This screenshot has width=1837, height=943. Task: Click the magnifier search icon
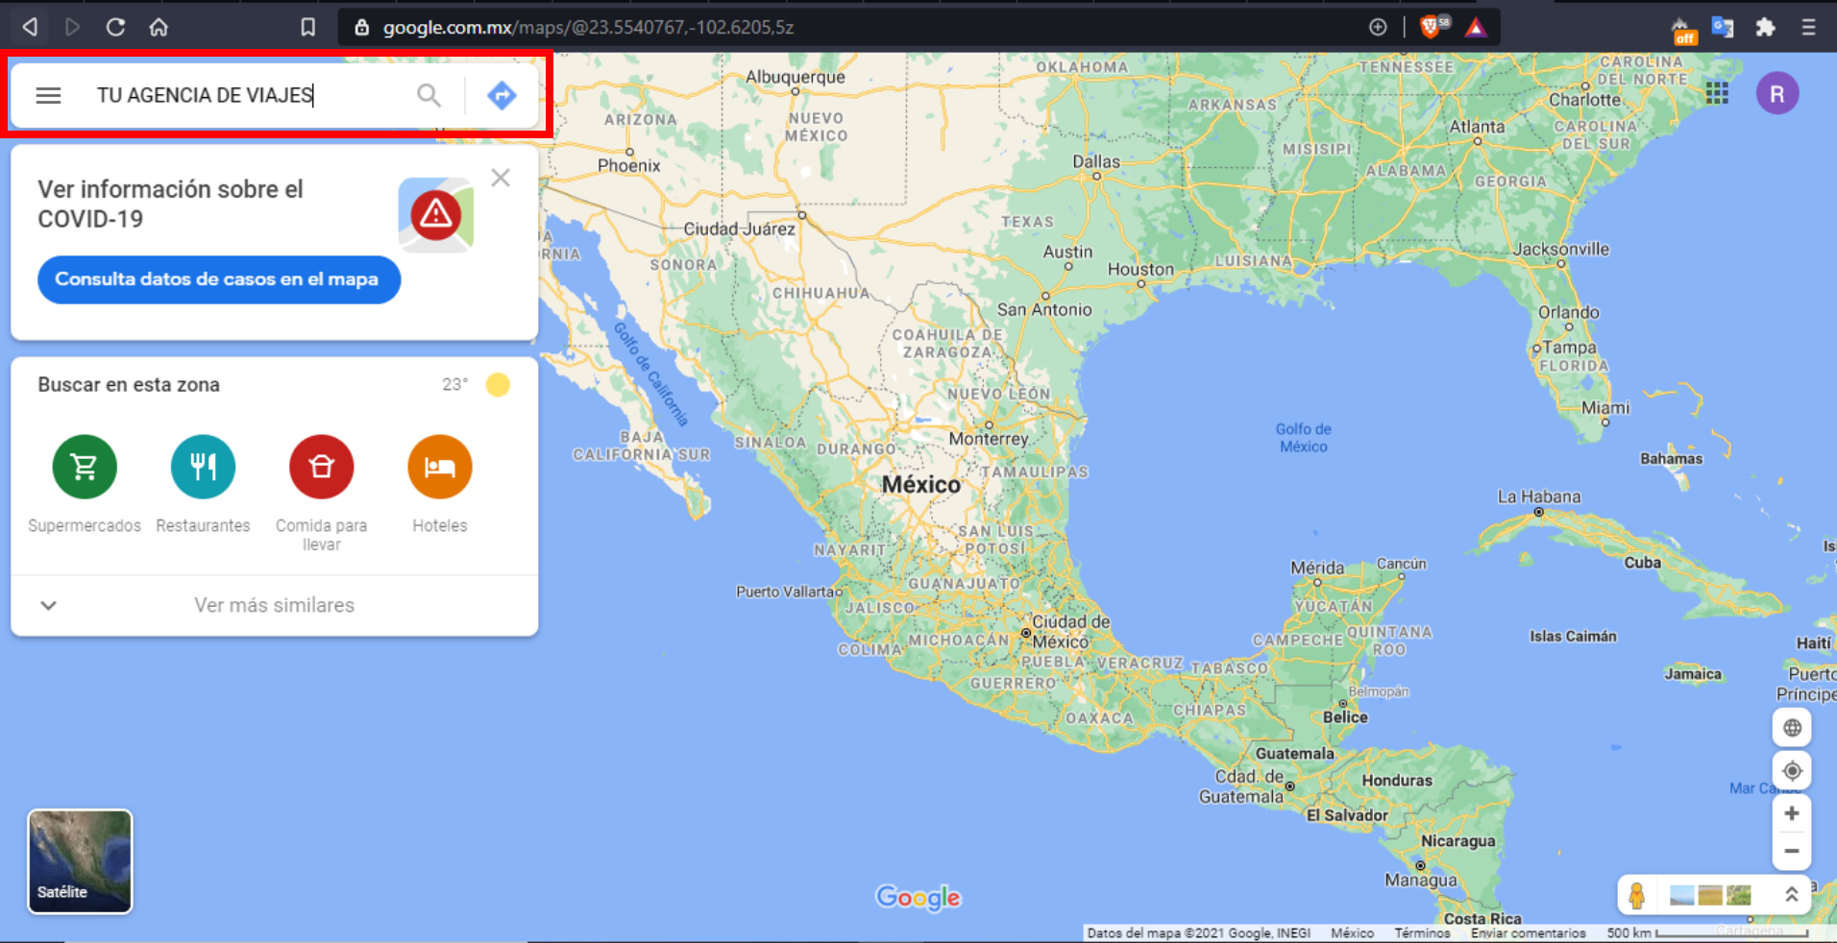pyautogui.click(x=429, y=95)
